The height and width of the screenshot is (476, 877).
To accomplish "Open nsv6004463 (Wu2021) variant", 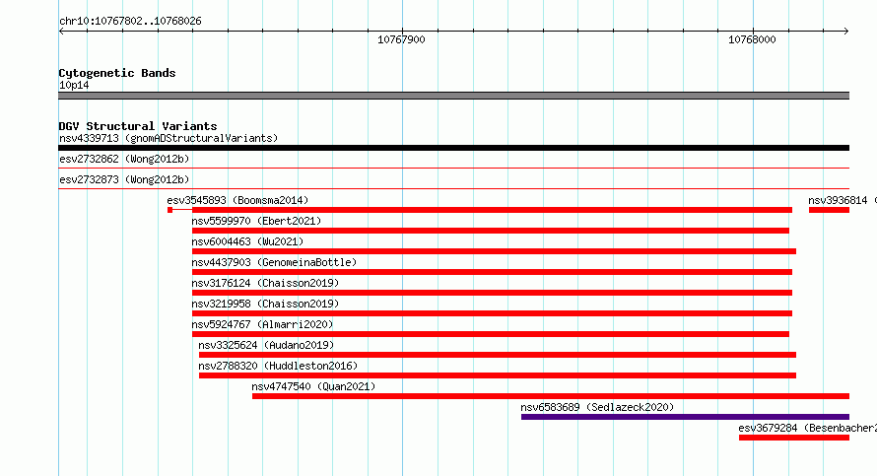I will point(247,241).
